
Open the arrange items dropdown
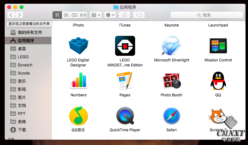point(96,15)
